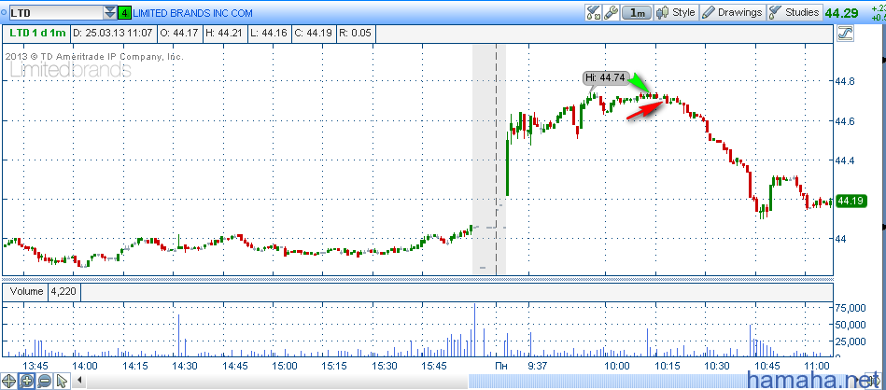Select the zoom out magnifier tool
The height and width of the screenshot is (390, 886).
pyautogui.click(x=44, y=381)
